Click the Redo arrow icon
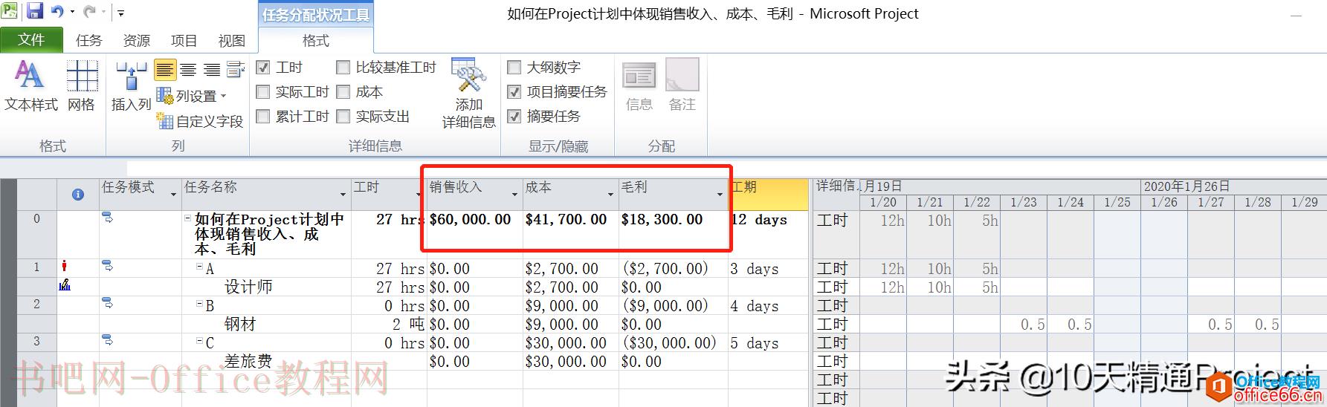 point(89,11)
